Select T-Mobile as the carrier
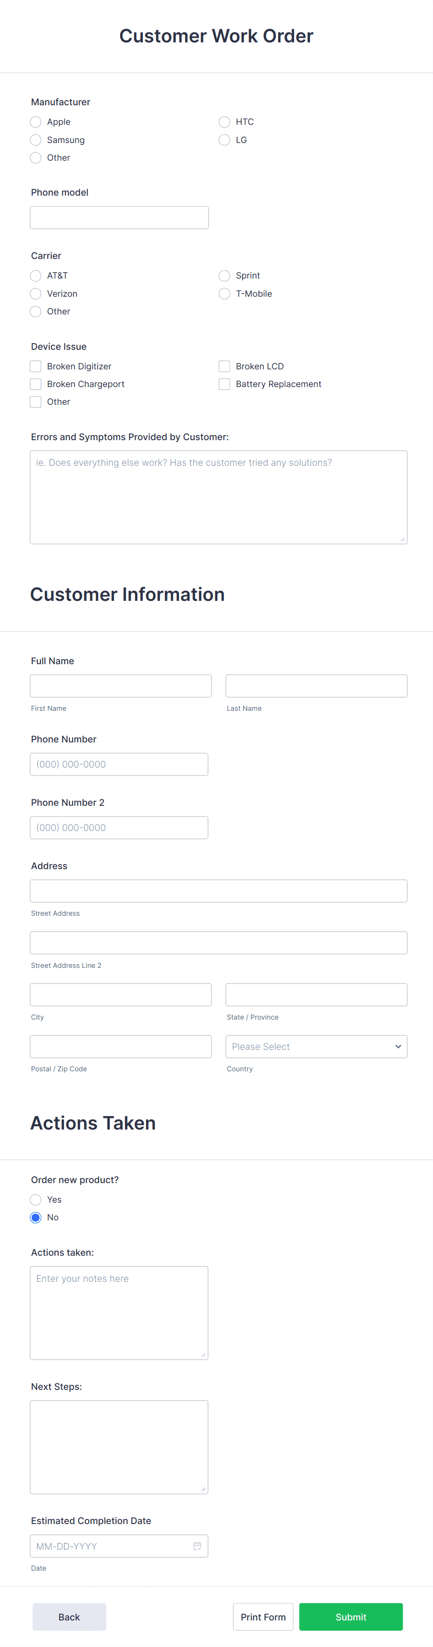 coord(225,293)
